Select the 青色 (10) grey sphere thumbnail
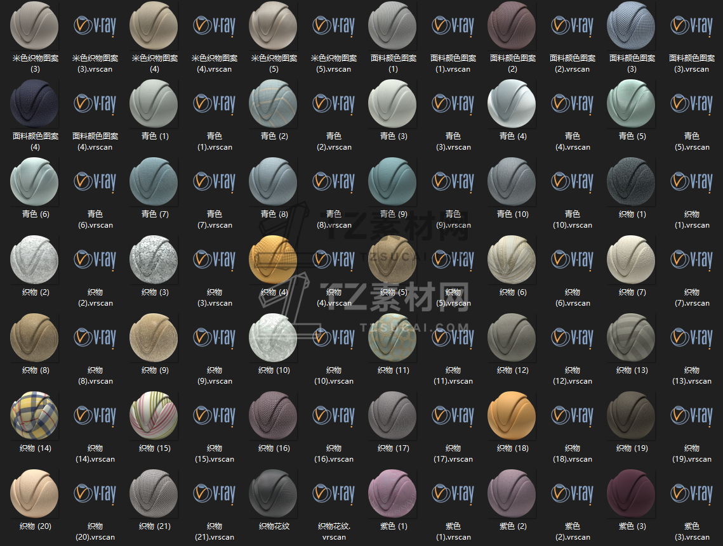This screenshot has height=546, width=723. 512,181
